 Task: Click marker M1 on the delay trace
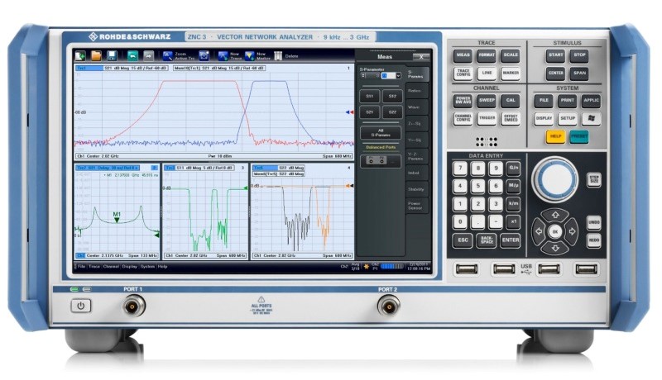click(x=117, y=217)
